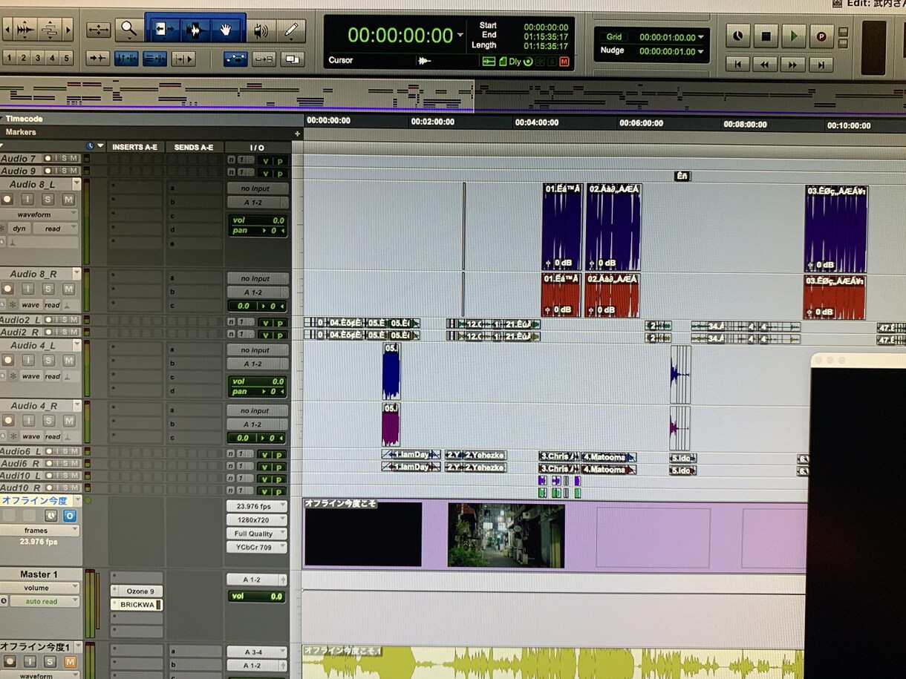906x679 pixels.
Task: Solo the Audio 8_R track
Action: tap(48, 289)
